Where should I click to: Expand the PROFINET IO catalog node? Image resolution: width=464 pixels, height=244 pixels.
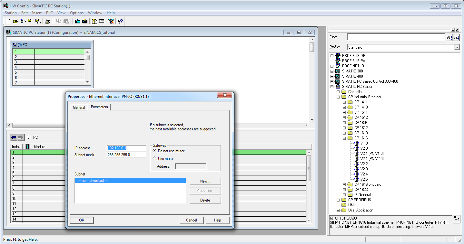(332, 66)
